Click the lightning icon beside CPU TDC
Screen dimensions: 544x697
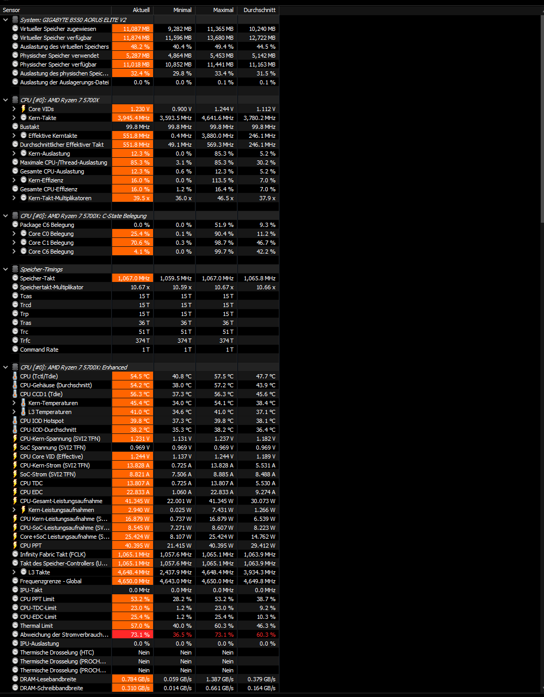point(15,483)
